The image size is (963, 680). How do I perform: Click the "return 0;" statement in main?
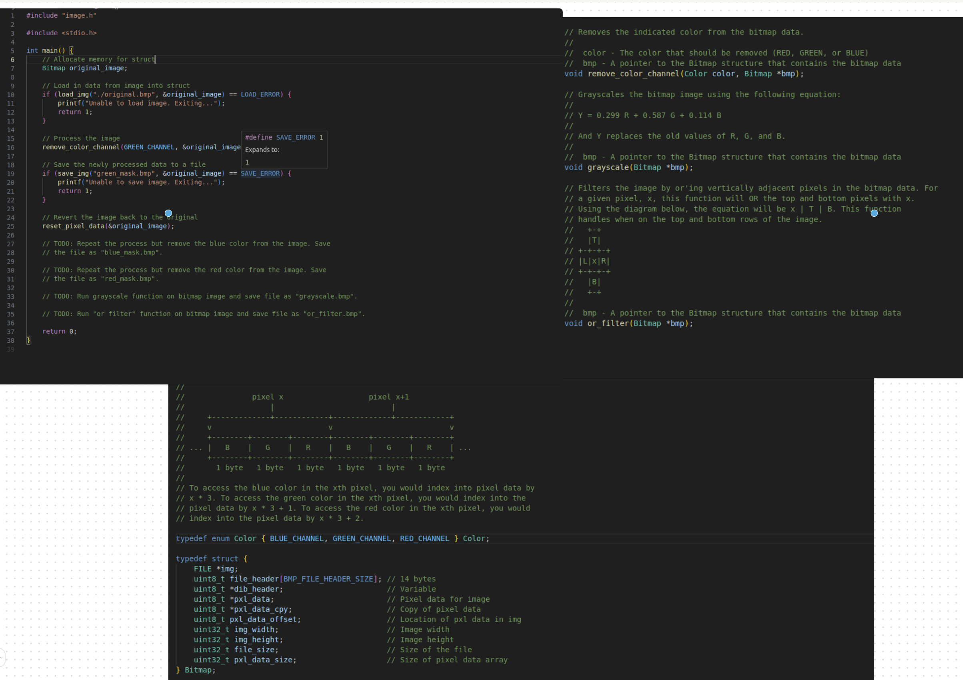click(x=59, y=331)
